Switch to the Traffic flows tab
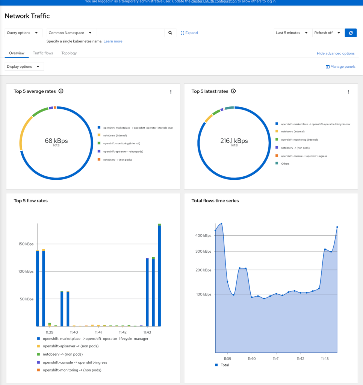 tap(43, 53)
